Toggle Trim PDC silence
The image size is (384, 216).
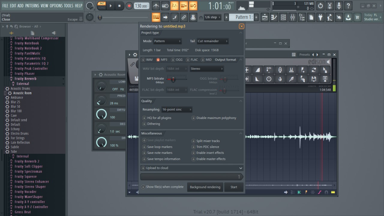coord(205,147)
